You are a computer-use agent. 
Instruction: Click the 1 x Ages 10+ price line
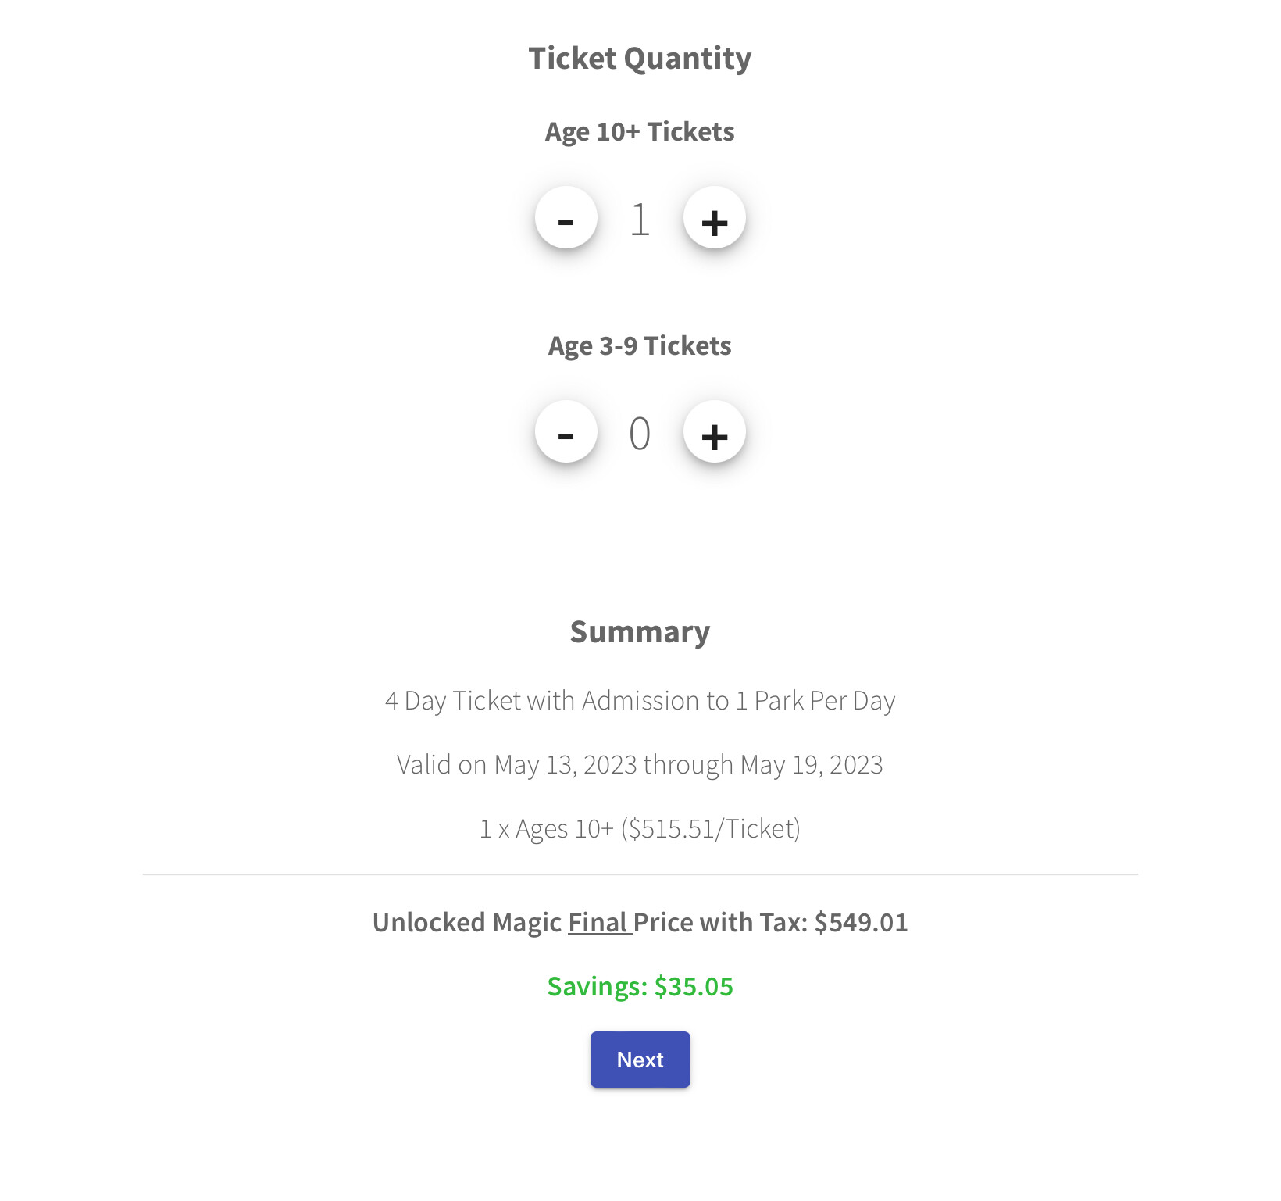coord(640,829)
